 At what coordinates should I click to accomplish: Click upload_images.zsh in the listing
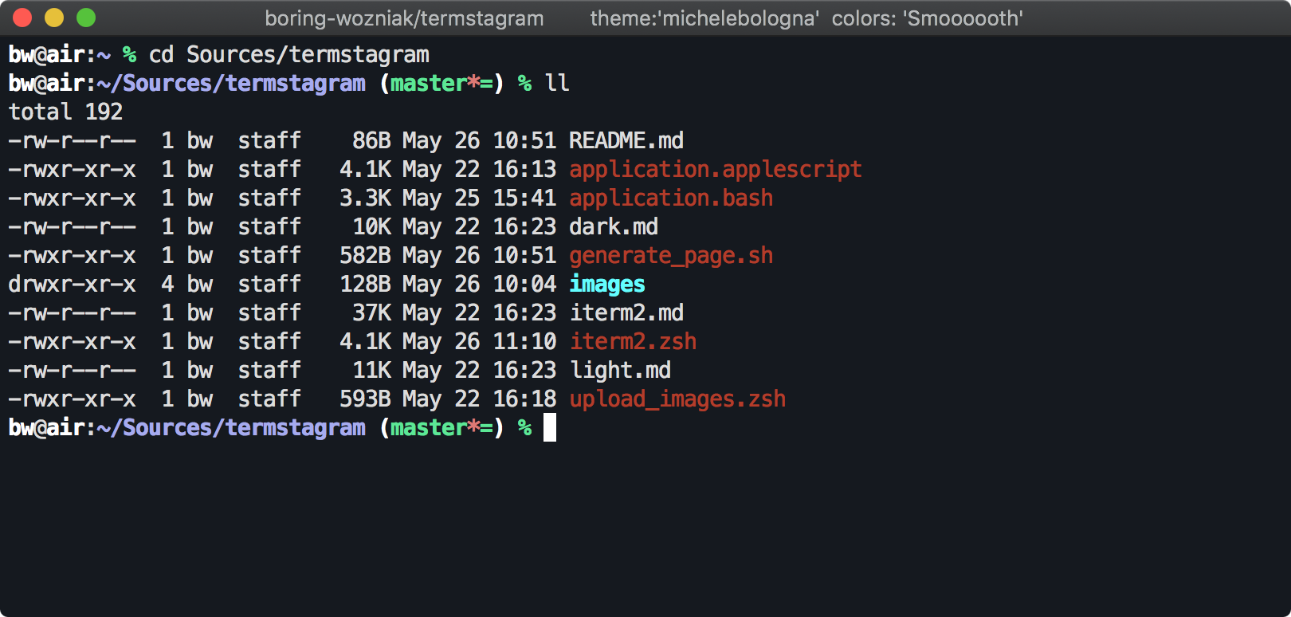677,399
